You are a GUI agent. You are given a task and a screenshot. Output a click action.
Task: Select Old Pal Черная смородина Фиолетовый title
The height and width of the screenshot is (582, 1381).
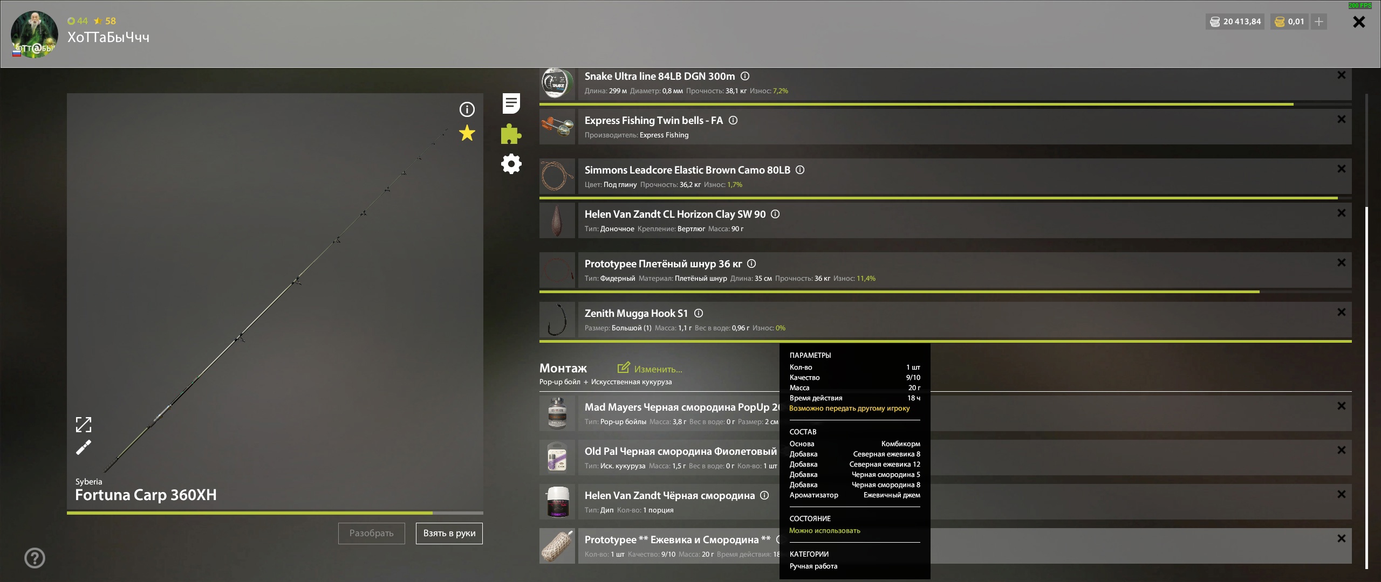pos(681,451)
